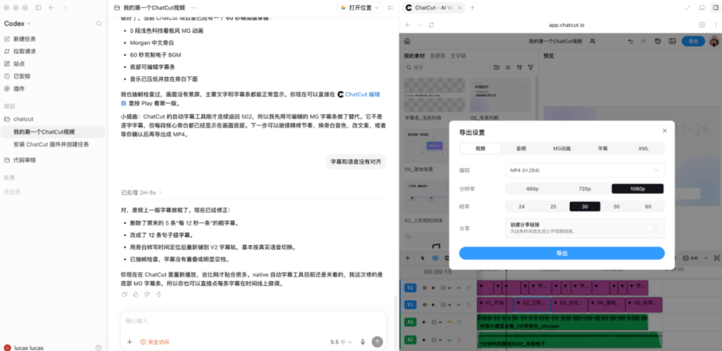722x351 pixels.
Task: Hide track V1 with its eye icon
Action: pos(425,304)
